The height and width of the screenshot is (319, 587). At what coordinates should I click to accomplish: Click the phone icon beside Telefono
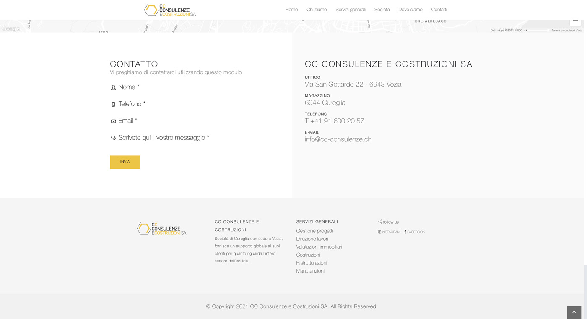click(x=113, y=104)
